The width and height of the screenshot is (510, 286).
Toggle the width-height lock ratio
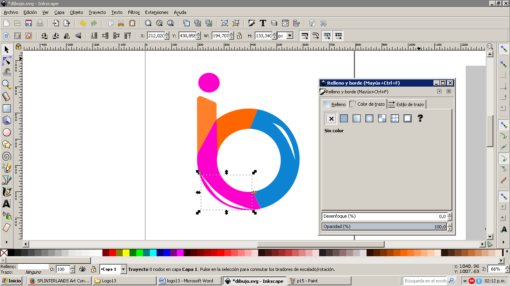[239, 36]
